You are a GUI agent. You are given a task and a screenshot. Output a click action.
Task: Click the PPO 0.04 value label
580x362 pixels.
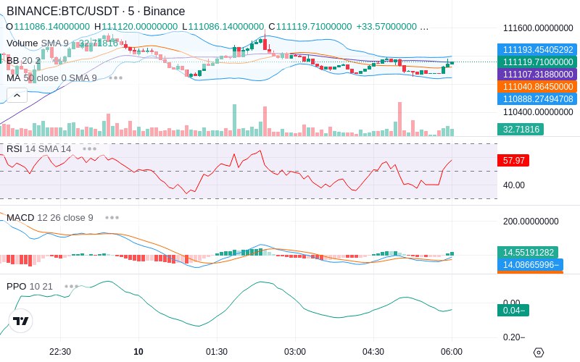point(513,311)
